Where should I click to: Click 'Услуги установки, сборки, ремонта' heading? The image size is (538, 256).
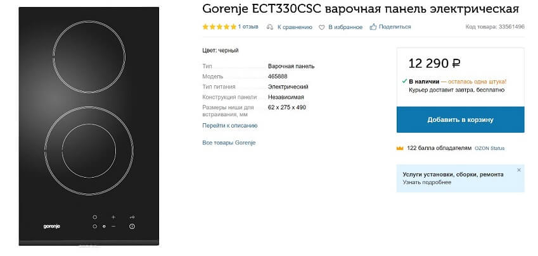(453, 174)
